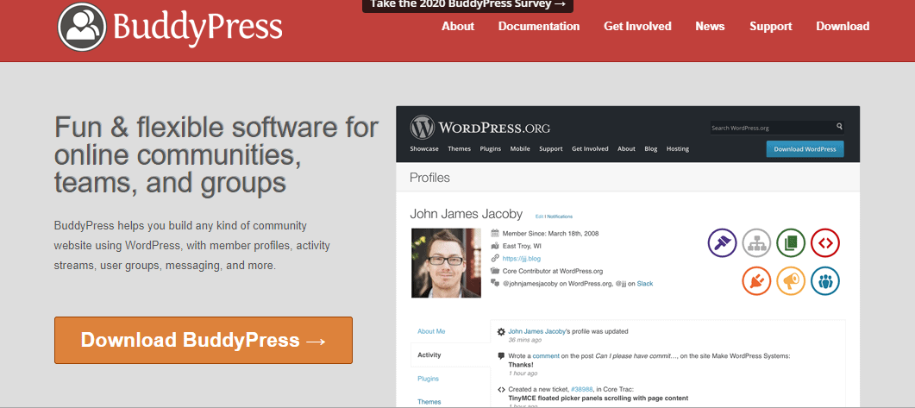The image size is (915, 408).
Task: Go to the News page
Action: (x=710, y=26)
